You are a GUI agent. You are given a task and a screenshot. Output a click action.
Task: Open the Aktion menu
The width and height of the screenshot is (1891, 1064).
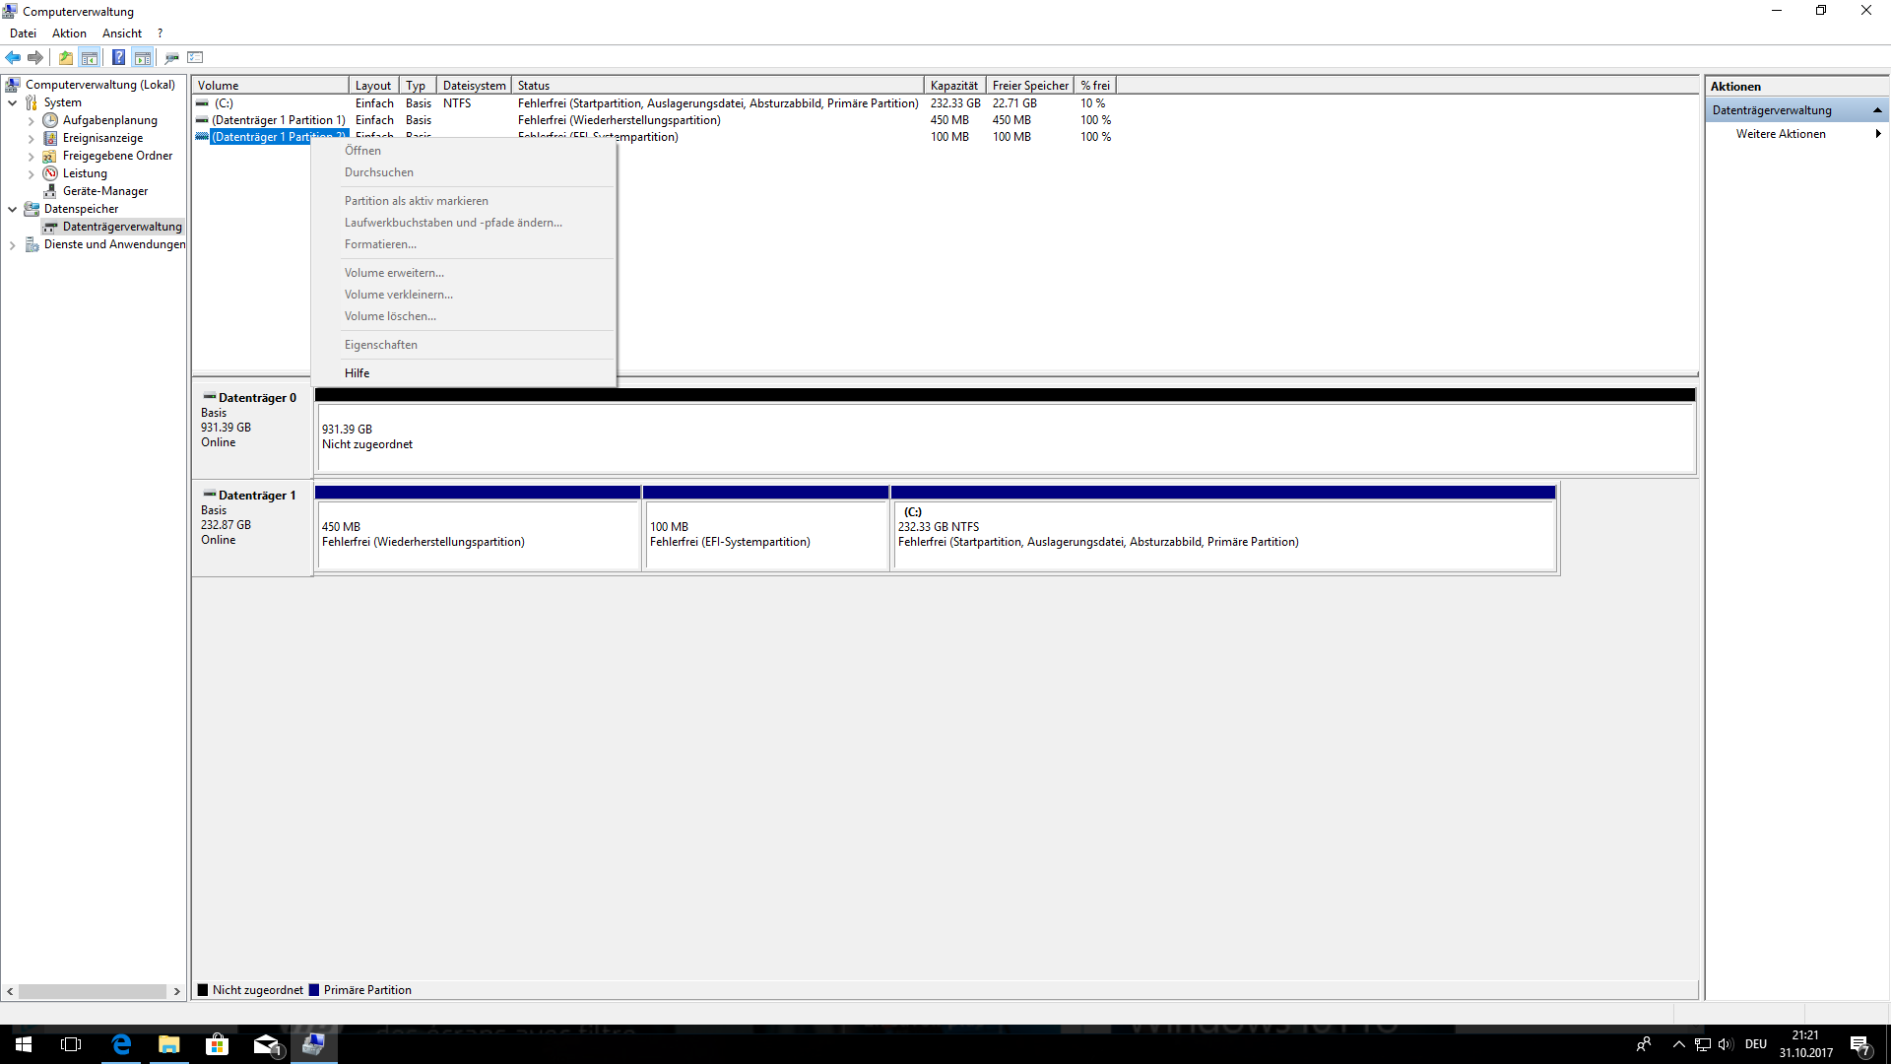pos(69,33)
